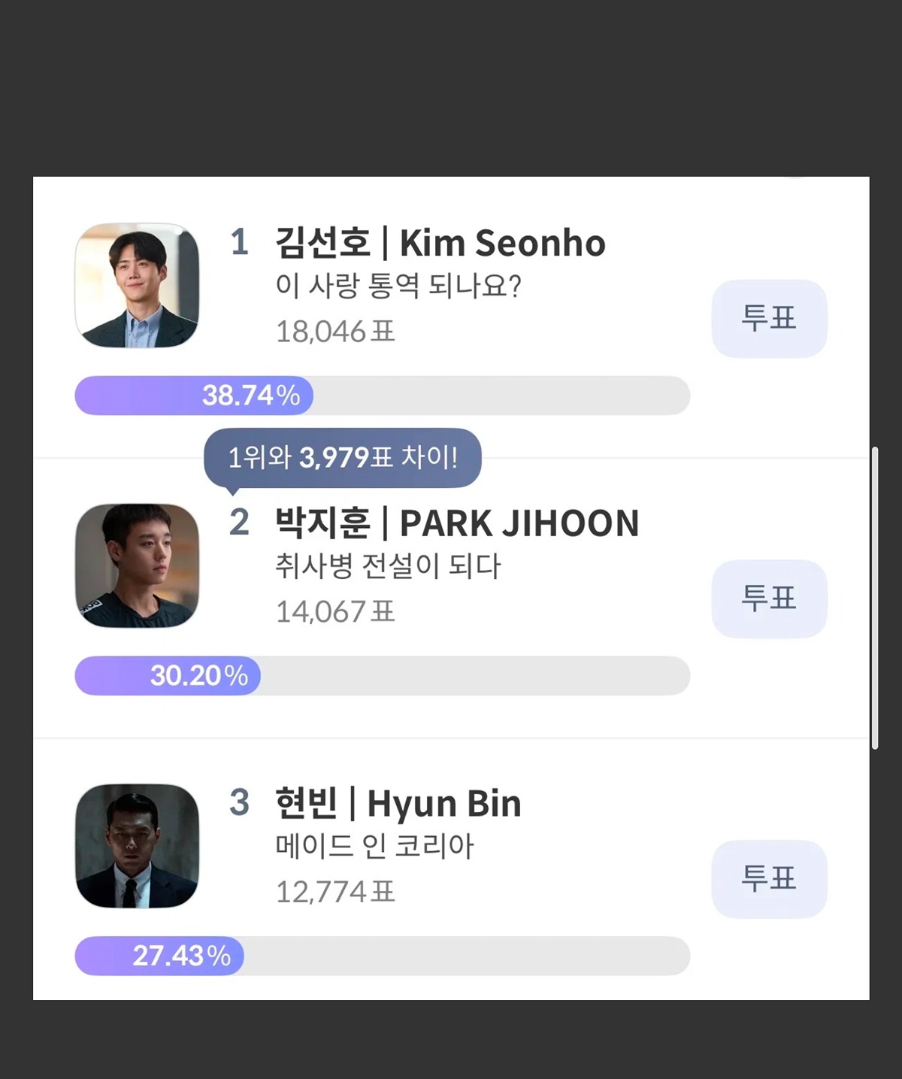Image resolution: width=902 pixels, height=1079 pixels.
Task: Select the 현빈 | Hyun Bin name
Action: pos(398,804)
